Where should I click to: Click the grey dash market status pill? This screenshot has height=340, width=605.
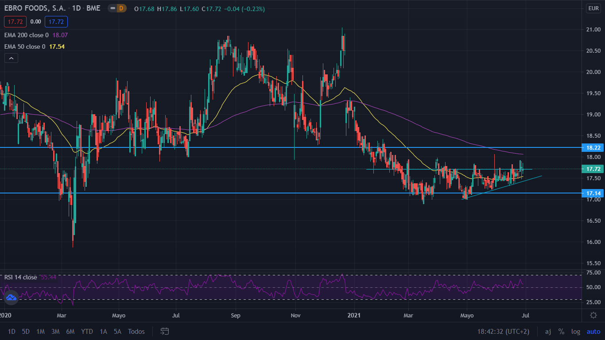[112, 9]
